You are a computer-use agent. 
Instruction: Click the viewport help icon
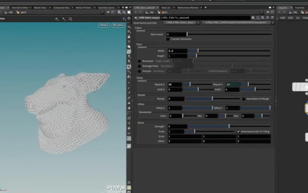click(x=129, y=18)
